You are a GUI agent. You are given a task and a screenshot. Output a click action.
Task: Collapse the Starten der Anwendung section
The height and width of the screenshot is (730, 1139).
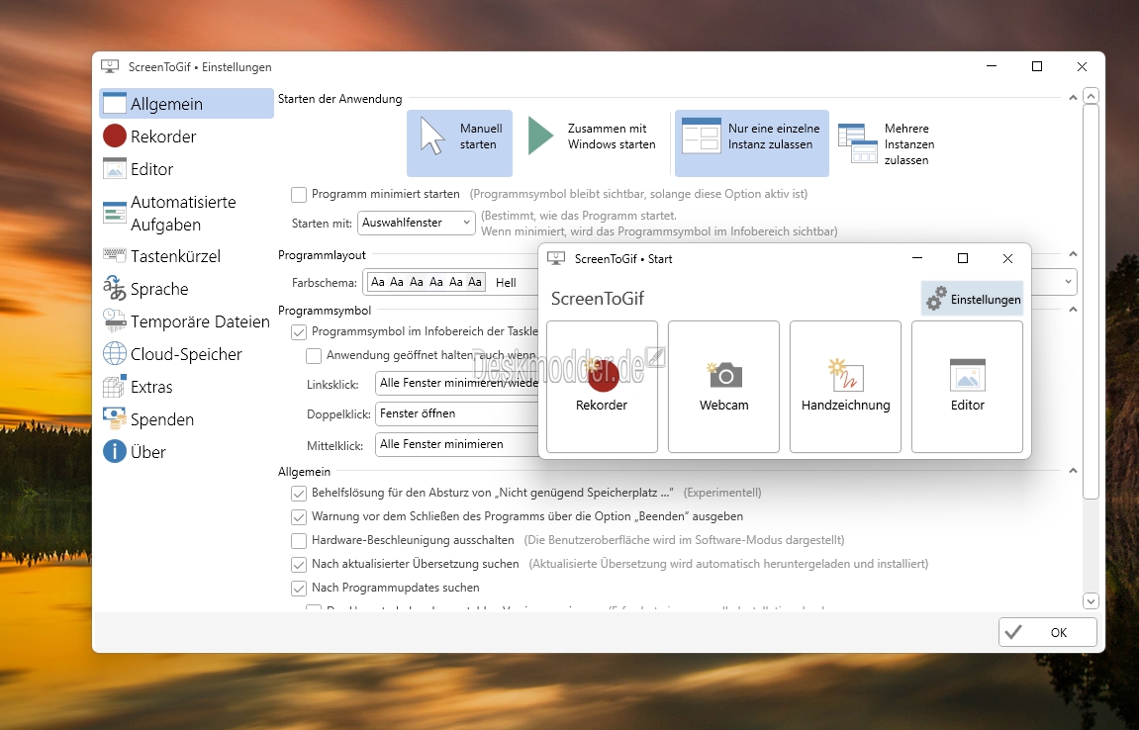click(1073, 97)
